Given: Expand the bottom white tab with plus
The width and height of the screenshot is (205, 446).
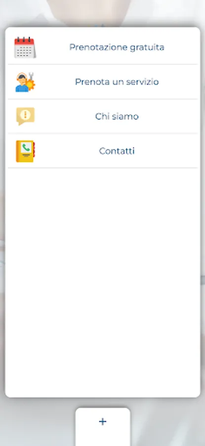Looking at the screenshot, I should pos(103,427).
